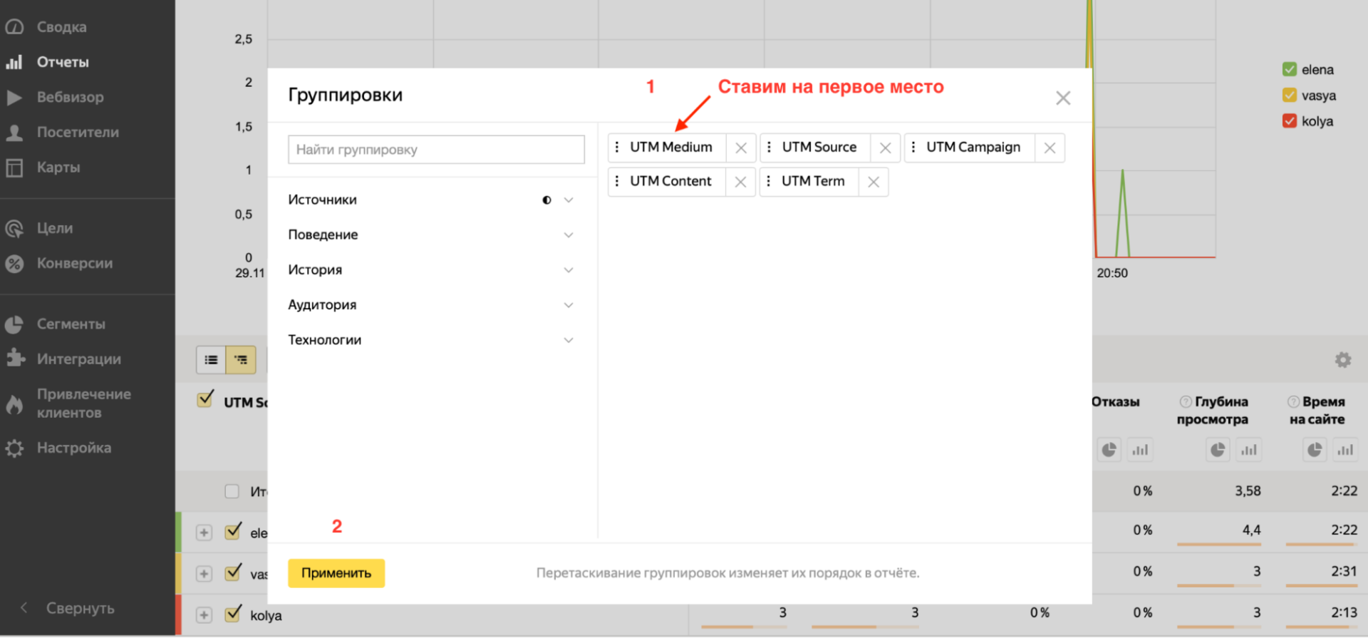Sort by Глубина просмотра column
Viewport: 1368px width, 638px height.
[x=1213, y=411]
